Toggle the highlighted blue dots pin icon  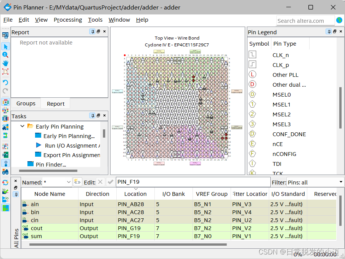click(5, 163)
